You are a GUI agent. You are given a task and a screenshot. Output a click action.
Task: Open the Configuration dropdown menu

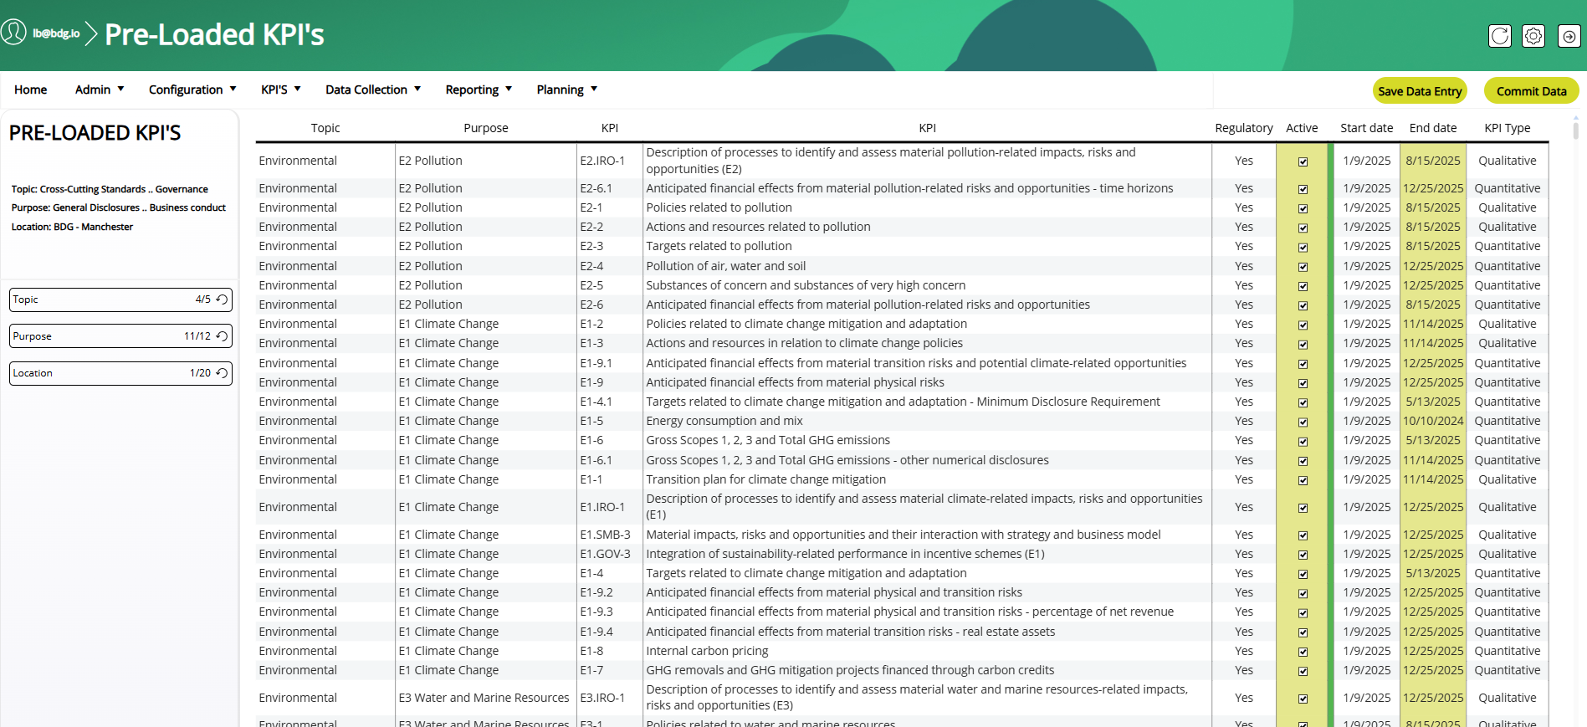coord(192,90)
